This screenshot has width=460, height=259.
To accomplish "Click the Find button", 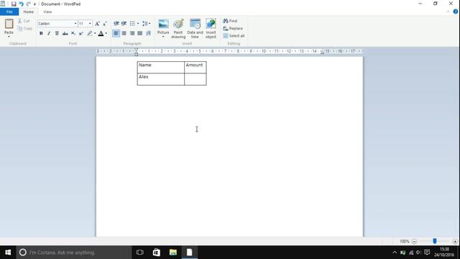I will [230, 21].
